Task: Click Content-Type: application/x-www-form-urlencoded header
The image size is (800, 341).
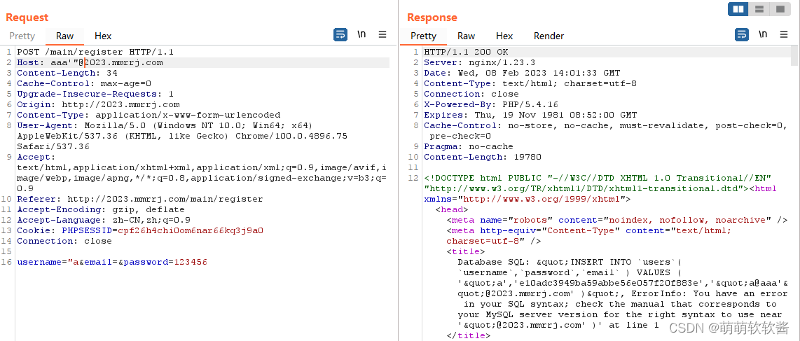Action: point(149,115)
